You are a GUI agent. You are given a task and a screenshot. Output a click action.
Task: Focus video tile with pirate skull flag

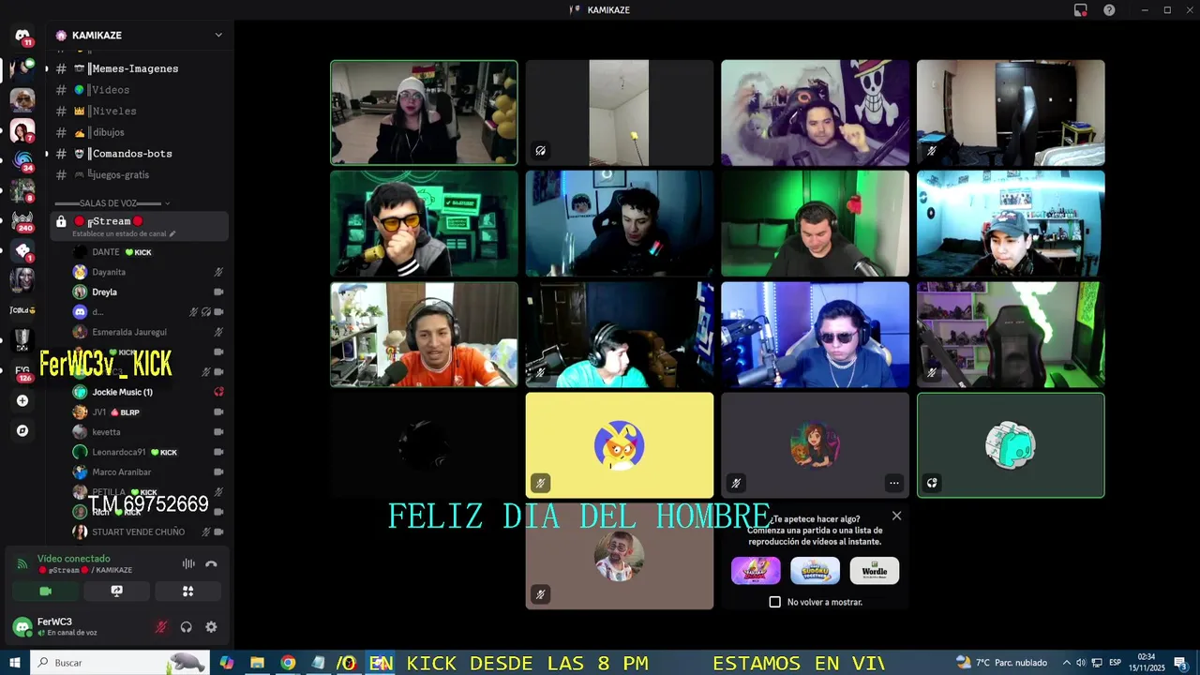pyautogui.click(x=815, y=112)
